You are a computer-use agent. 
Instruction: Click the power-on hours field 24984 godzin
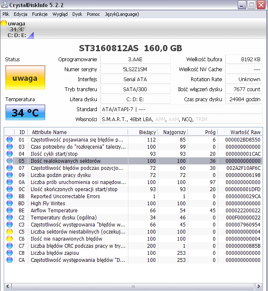(244, 99)
